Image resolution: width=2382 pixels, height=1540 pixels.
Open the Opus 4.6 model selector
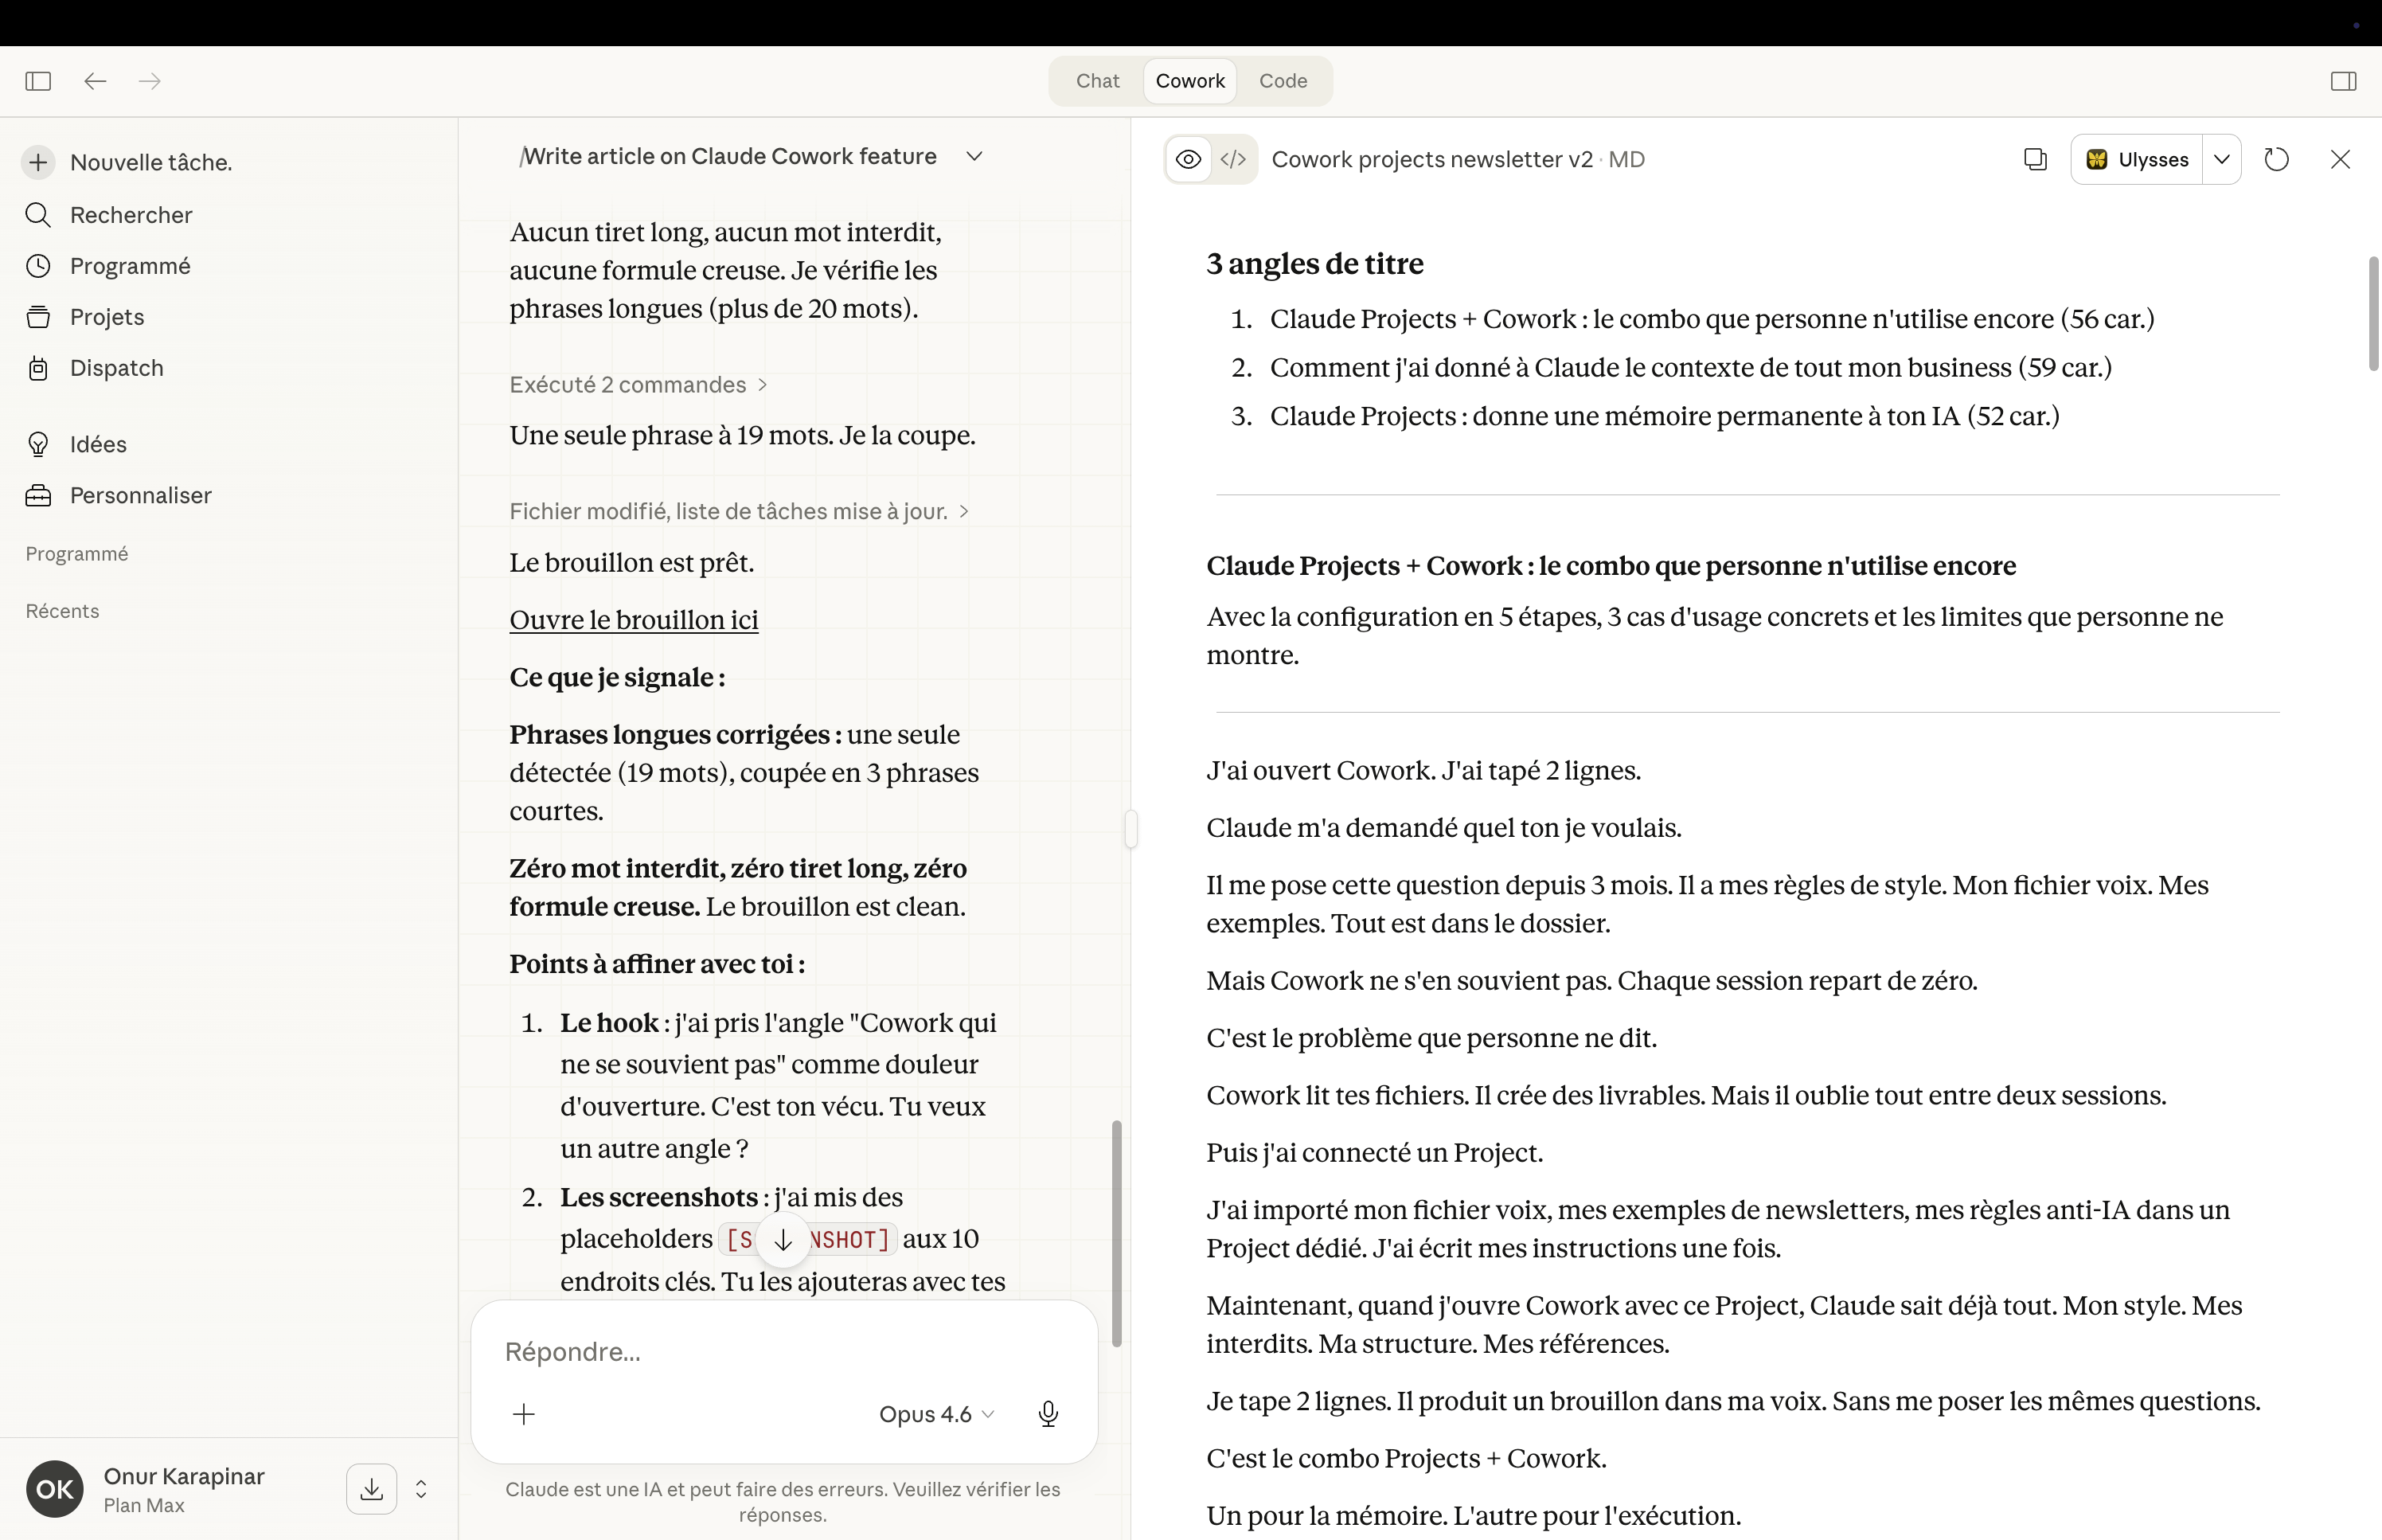click(x=935, y=1414)
